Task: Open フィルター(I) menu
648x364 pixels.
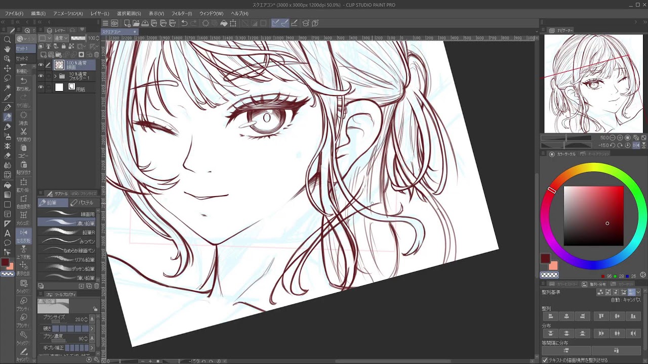Action: pos(182,14)
